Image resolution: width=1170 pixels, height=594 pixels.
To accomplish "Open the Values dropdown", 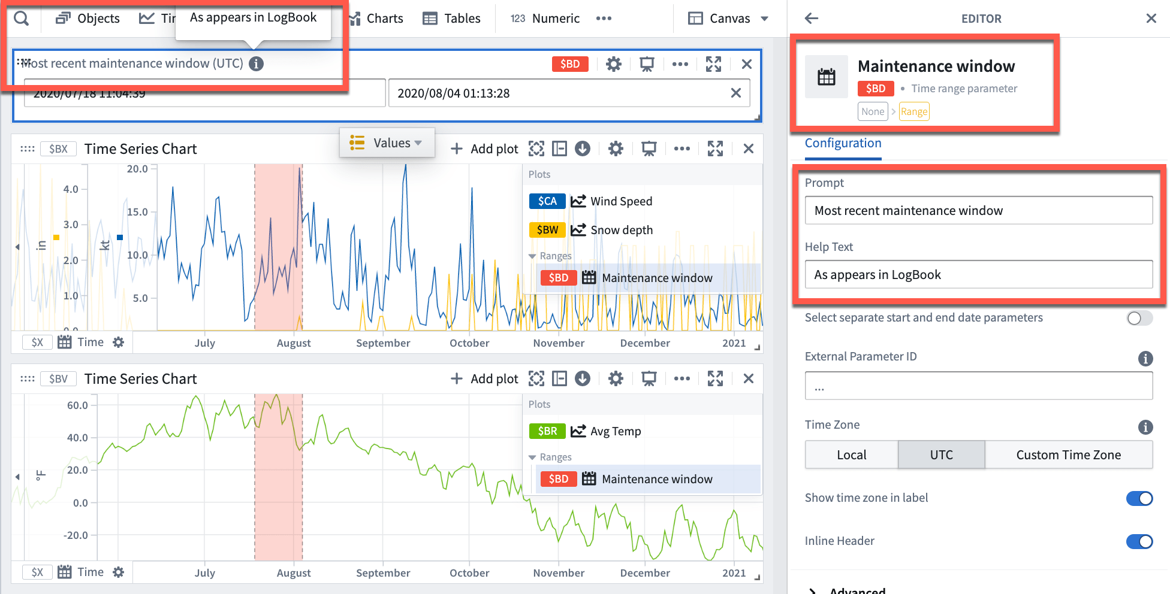I will [387, 143].
